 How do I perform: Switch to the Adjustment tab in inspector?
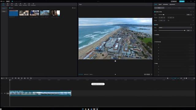(172, 4)
